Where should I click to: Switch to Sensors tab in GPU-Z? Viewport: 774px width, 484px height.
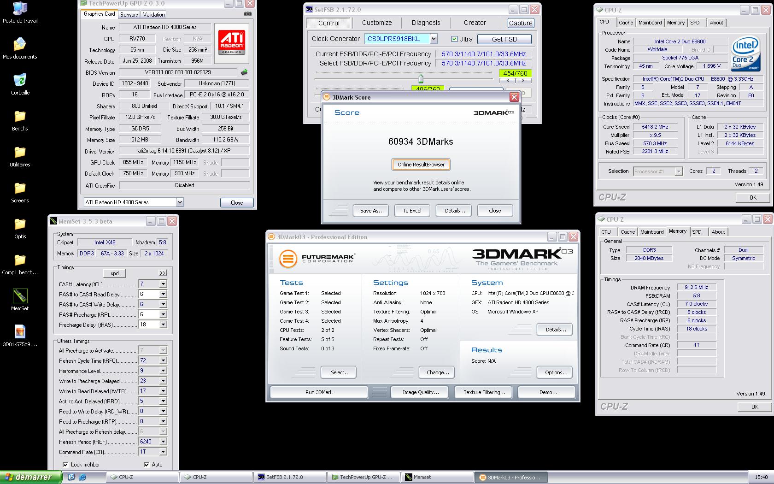129,15
